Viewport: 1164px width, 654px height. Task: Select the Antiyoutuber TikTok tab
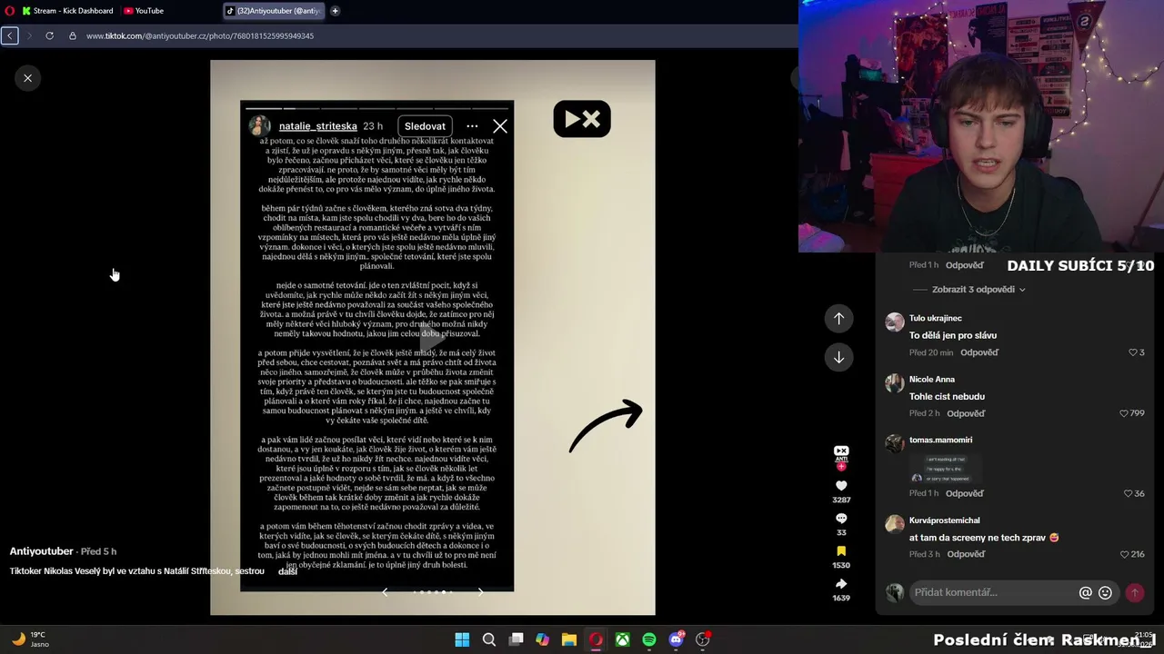(x=275, y=11)
